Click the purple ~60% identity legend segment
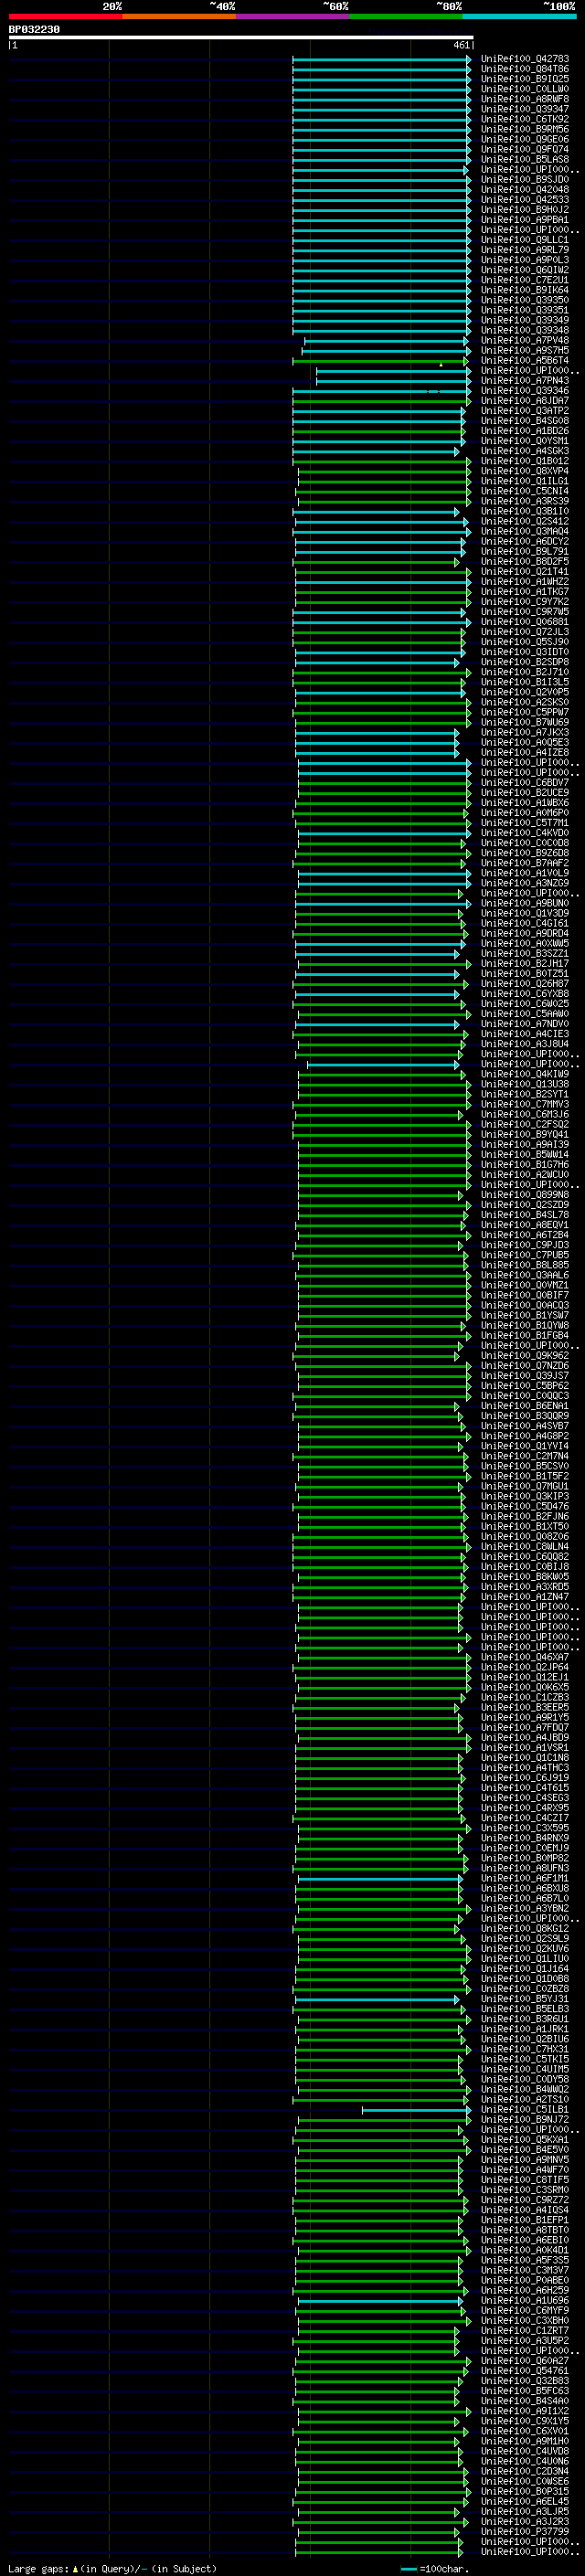Viewport: 585px width, 2576px height. (x=292, y=16)
